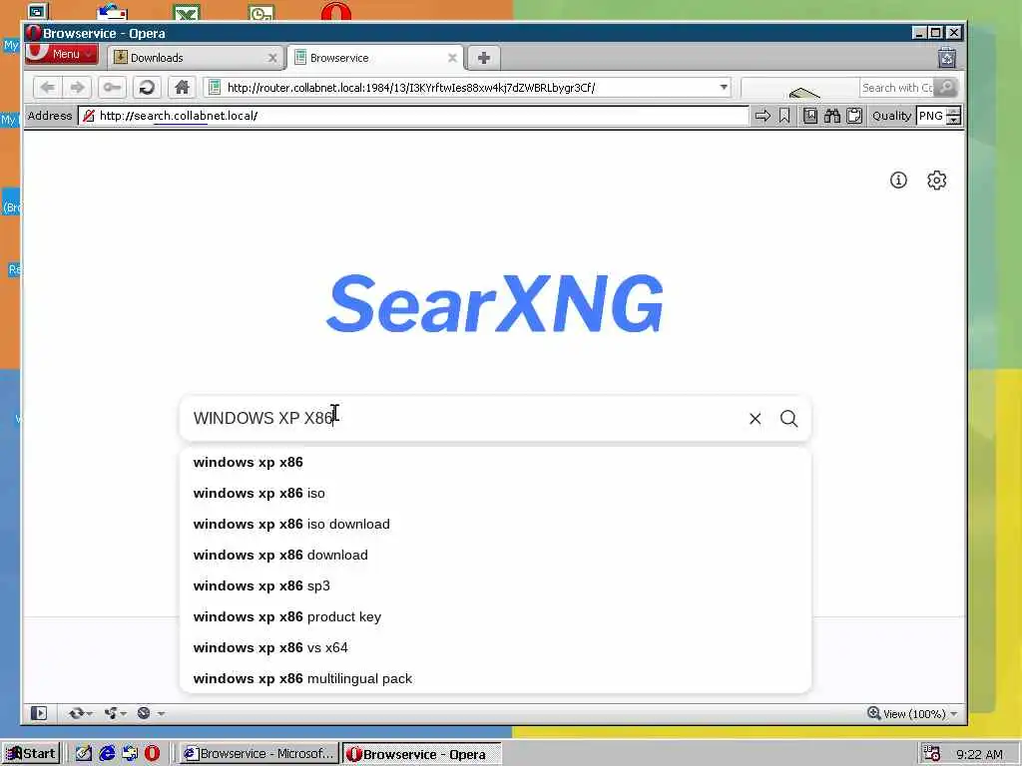
Task: Open the Opera Menu button
Action: coord(61,54)
